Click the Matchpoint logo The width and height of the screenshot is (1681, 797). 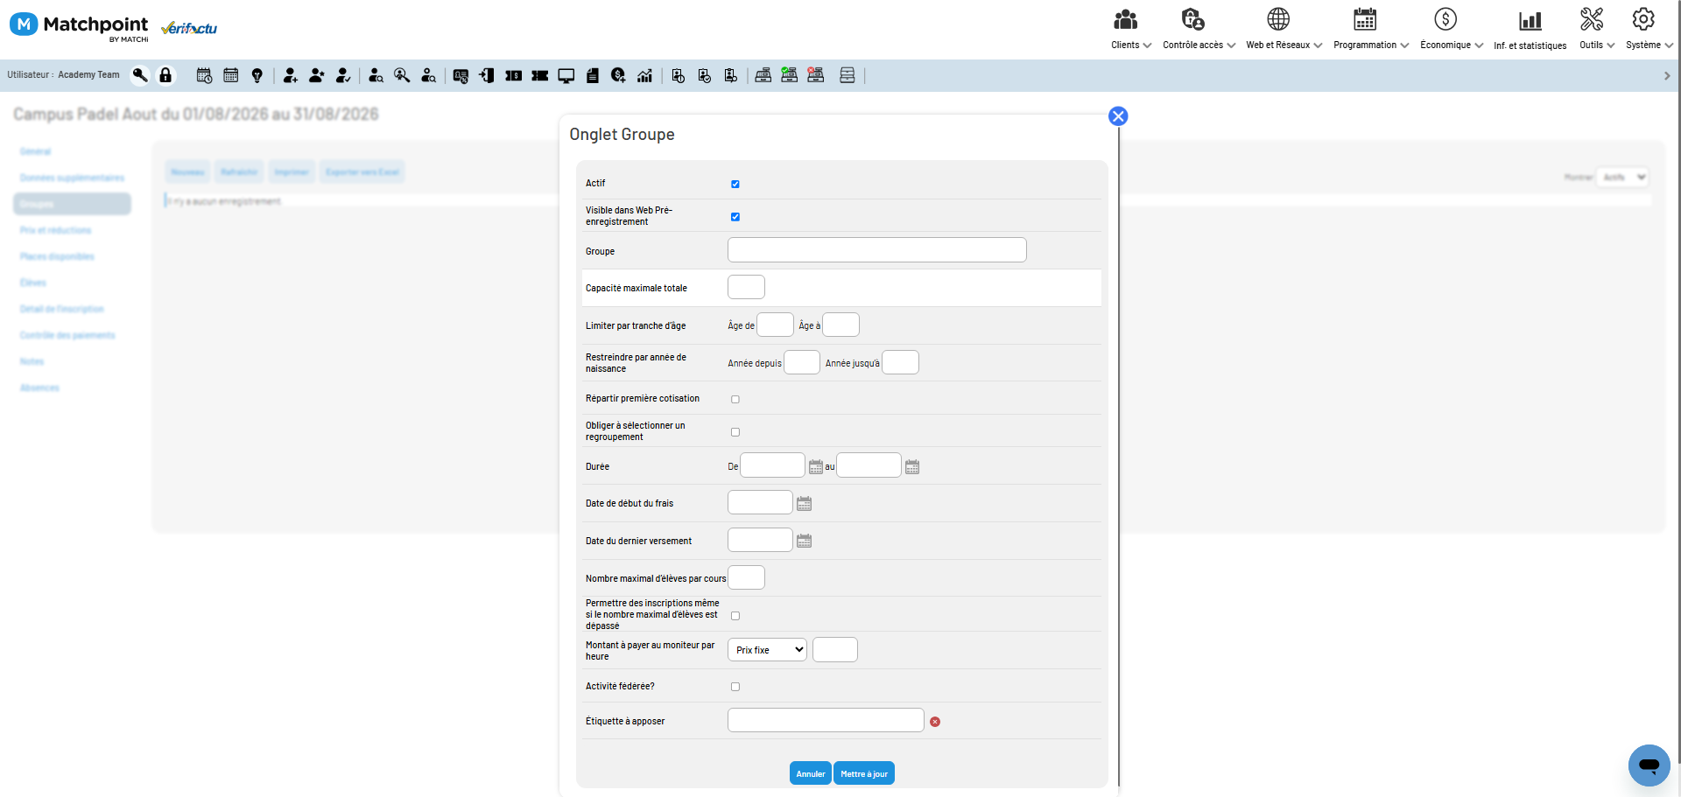point(79,26)
